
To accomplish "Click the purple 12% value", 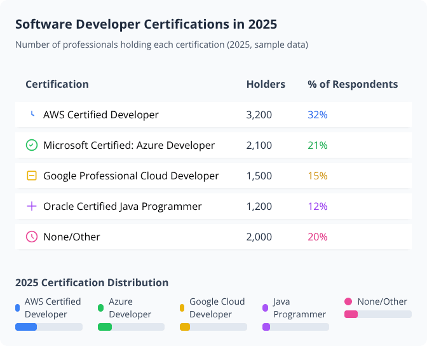I will pyautogui.click(x=318, y=207).
